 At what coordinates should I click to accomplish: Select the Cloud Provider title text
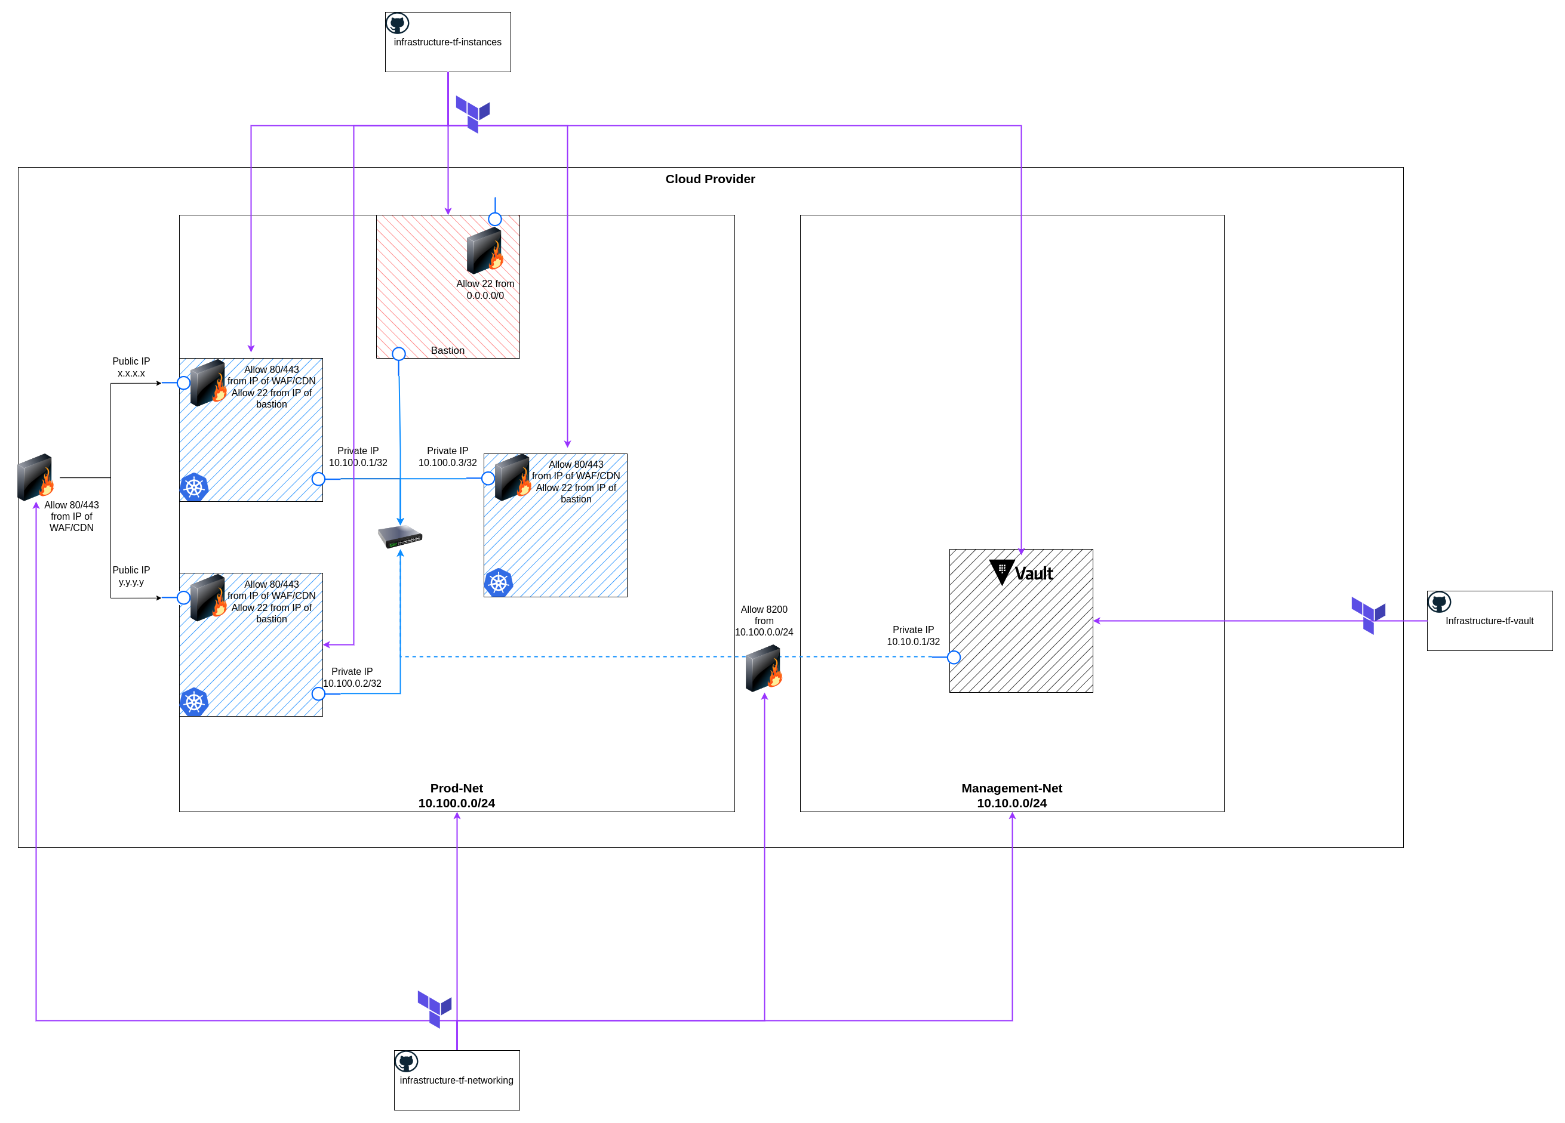click(710, 178)
